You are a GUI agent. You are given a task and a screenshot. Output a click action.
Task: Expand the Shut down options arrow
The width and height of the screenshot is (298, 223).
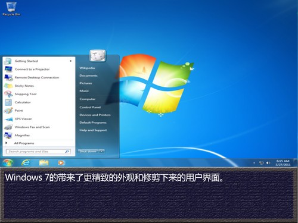101,152
